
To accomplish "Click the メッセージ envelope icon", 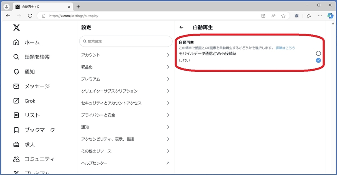I will pyautogui.click(x=16, y=86).
